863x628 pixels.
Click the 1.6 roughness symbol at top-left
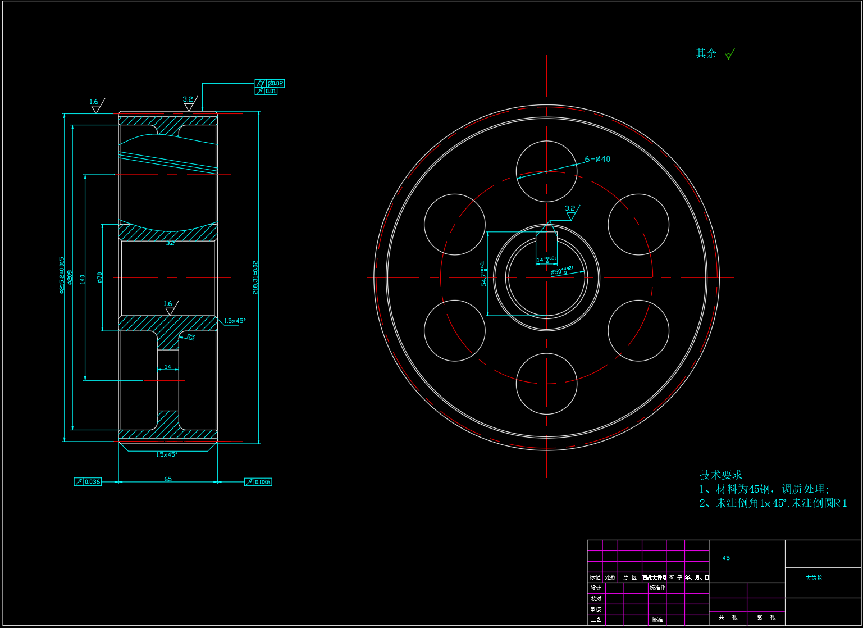[x=95, y=105]
